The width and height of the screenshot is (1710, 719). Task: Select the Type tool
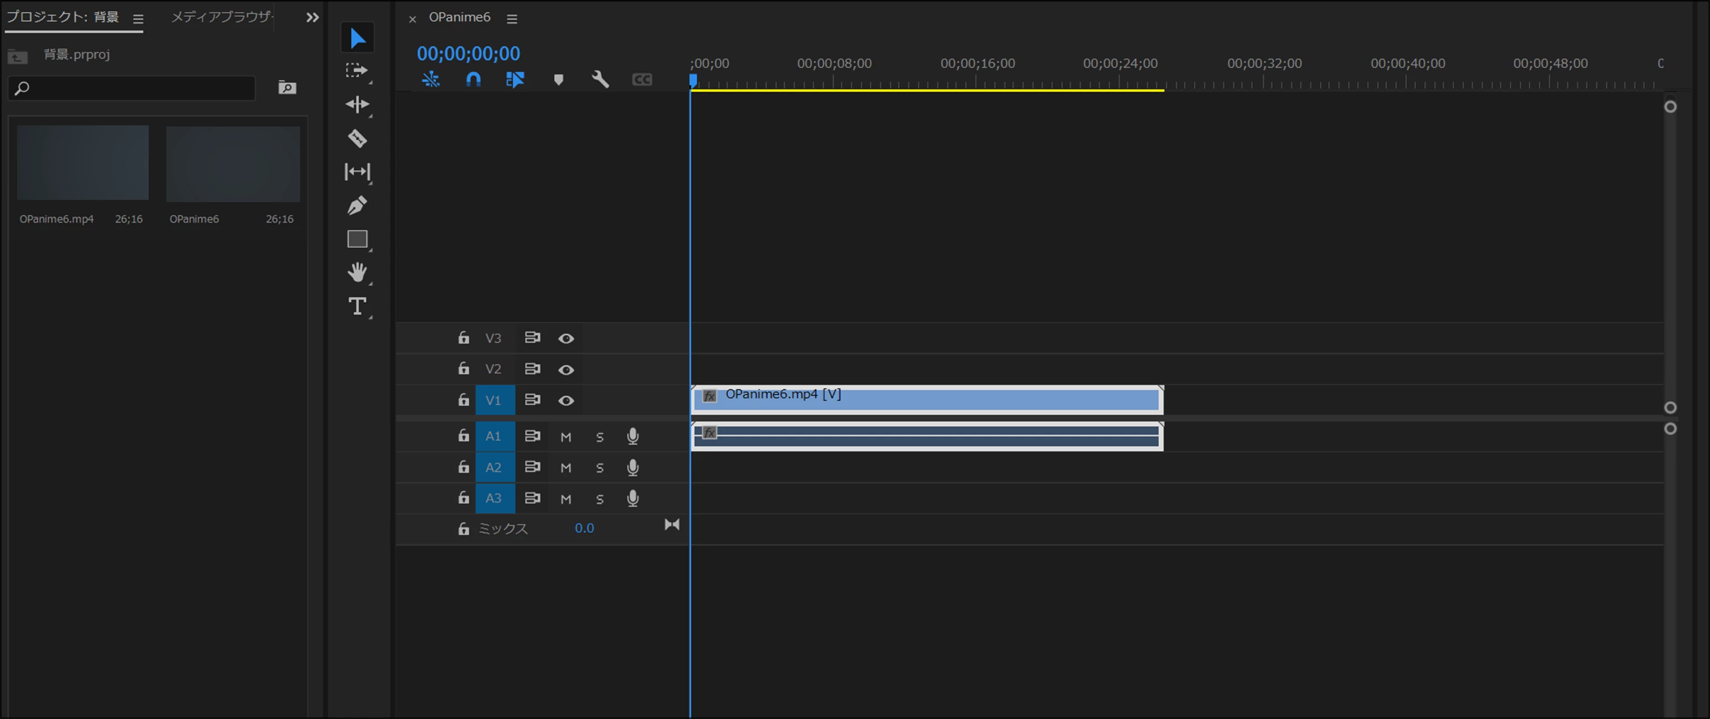tap(357, 306)
